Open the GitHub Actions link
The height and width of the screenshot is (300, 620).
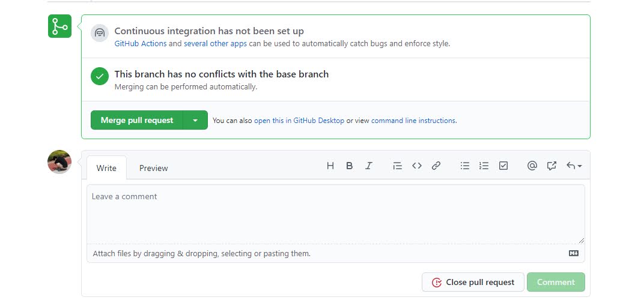point(141,44)
